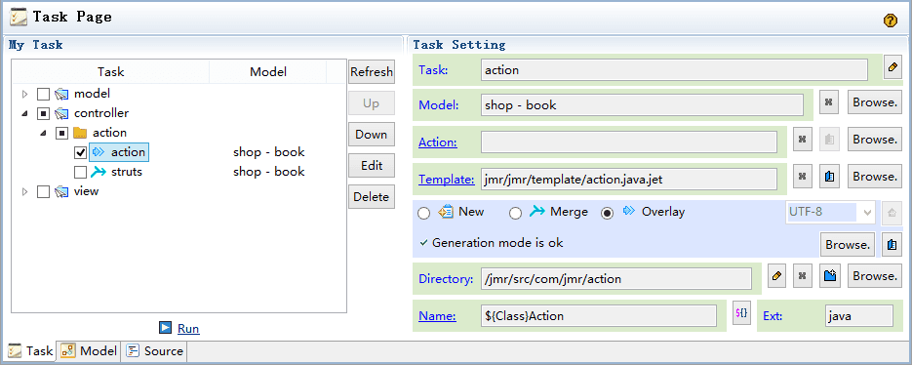
Task: Switch to the Model tab
Action: point(90,351)
